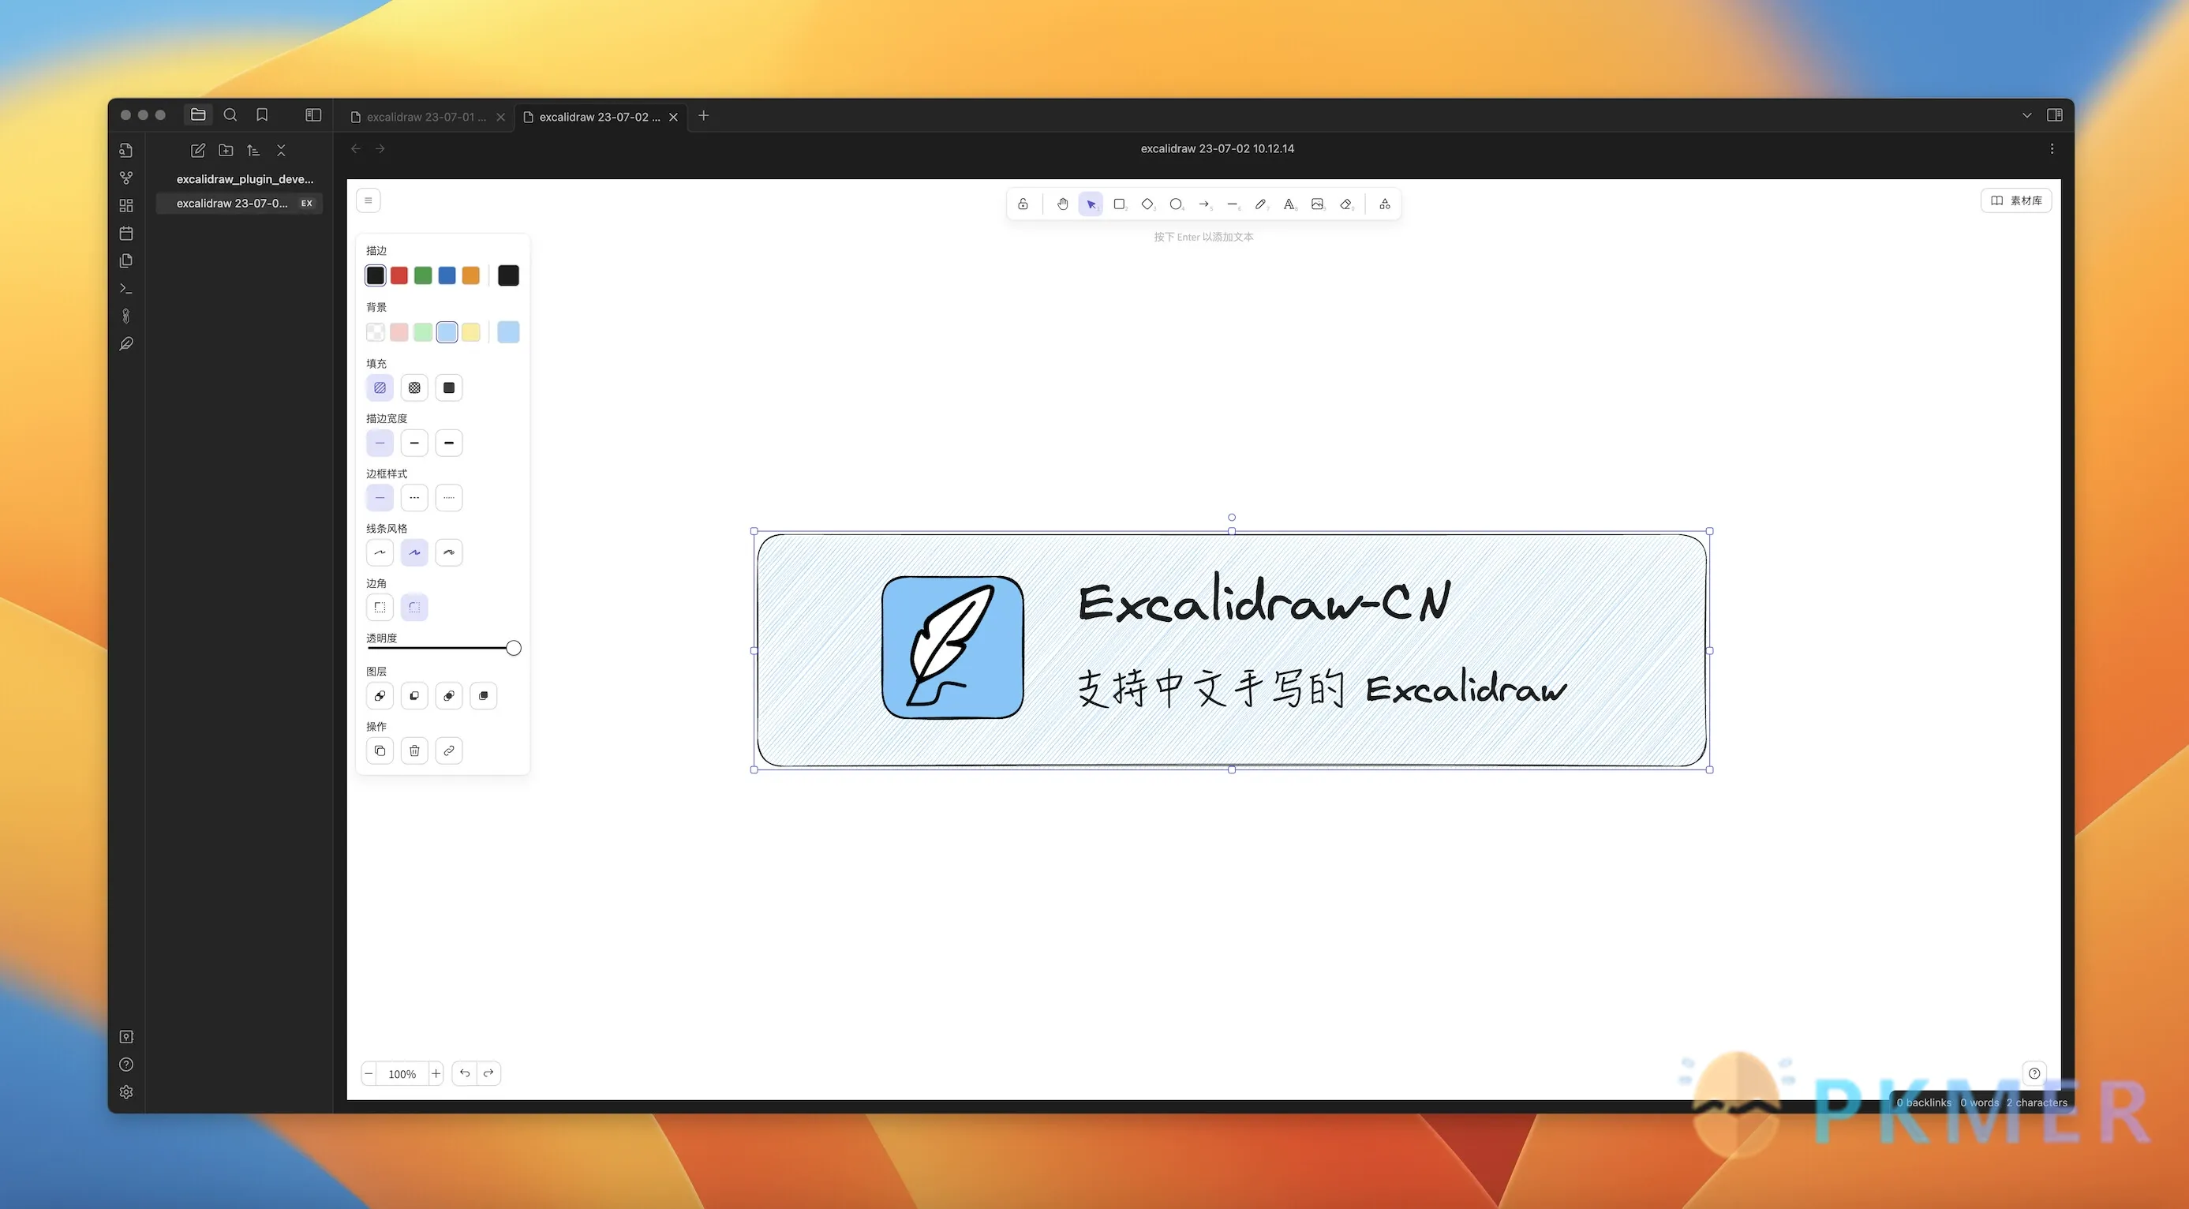2189x1209 pixels.
Task: Select dotted border style
Action: click(x=449, y=498)
